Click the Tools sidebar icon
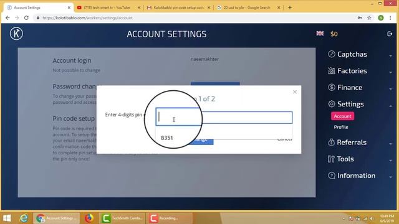 coord(331,159)
